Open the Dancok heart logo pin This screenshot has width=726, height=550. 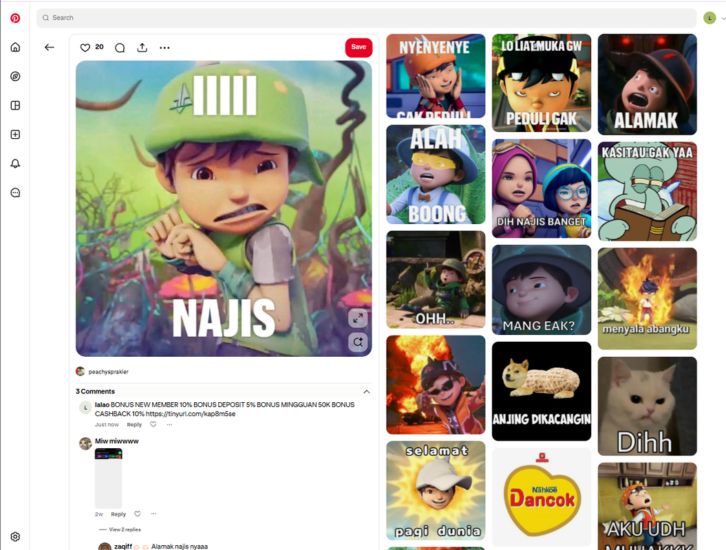coord(542,497)
